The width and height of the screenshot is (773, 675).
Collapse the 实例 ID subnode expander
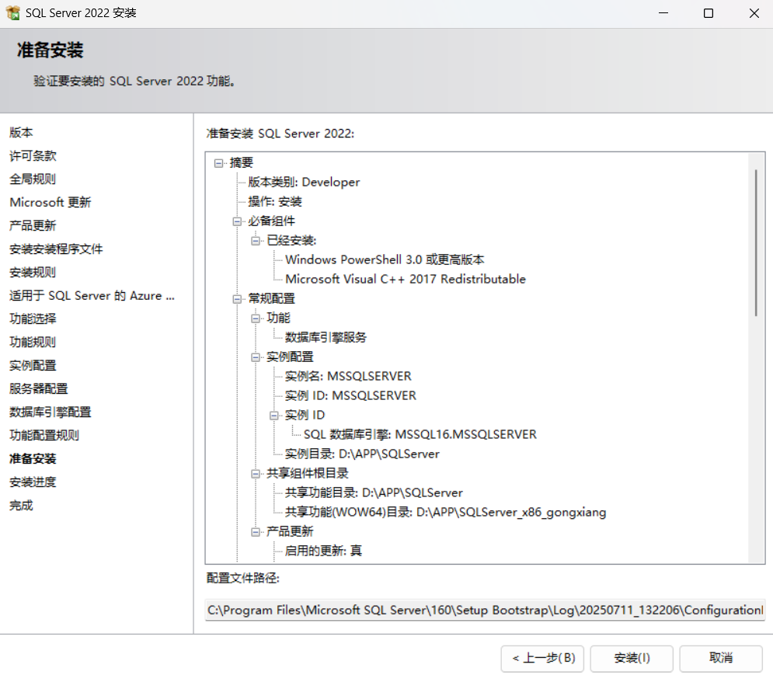click(274, 416)
